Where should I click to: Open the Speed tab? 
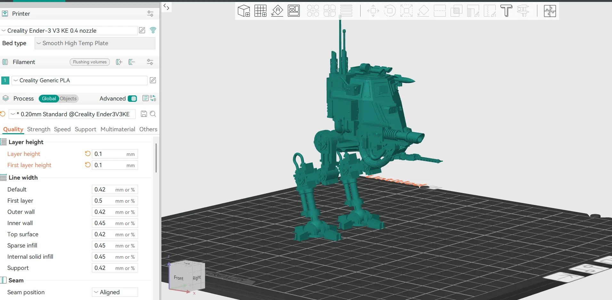pos(62,129)
